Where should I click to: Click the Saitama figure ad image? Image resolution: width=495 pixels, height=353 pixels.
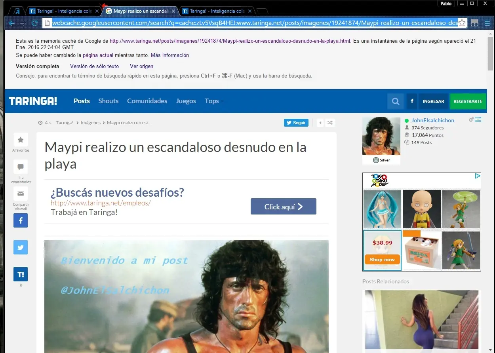coord(422,209)
